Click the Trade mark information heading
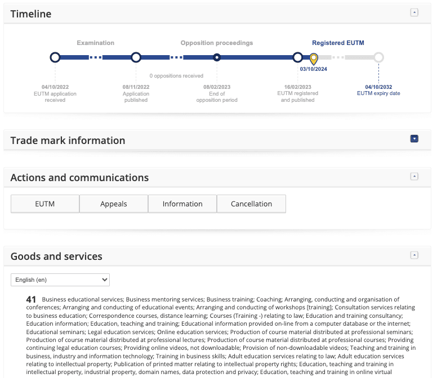 pos(68,141)
